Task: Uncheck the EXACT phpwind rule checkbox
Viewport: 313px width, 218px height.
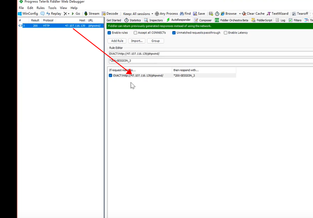Action: tap(111, 75)
